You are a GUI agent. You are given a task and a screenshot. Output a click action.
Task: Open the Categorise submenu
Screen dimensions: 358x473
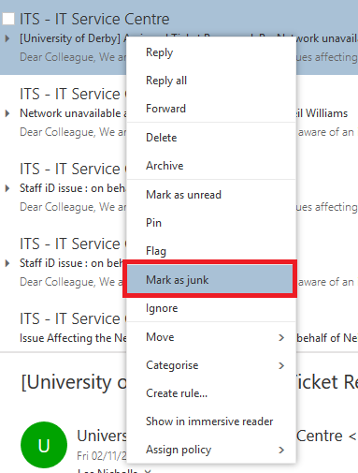pyautogui.click(x=211, y=365)
